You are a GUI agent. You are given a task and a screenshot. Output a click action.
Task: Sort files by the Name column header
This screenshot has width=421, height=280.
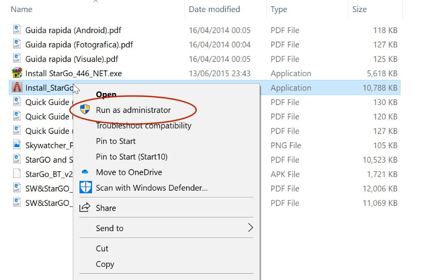[x=22, y=9]
